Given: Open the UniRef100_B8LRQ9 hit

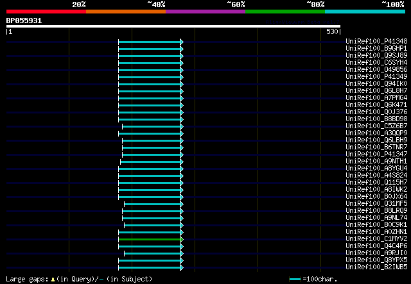Looking at the screenshot, I should [x=376, y=211].
